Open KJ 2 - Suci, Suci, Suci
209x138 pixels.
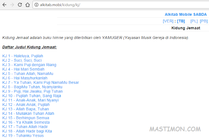[22, 60]
